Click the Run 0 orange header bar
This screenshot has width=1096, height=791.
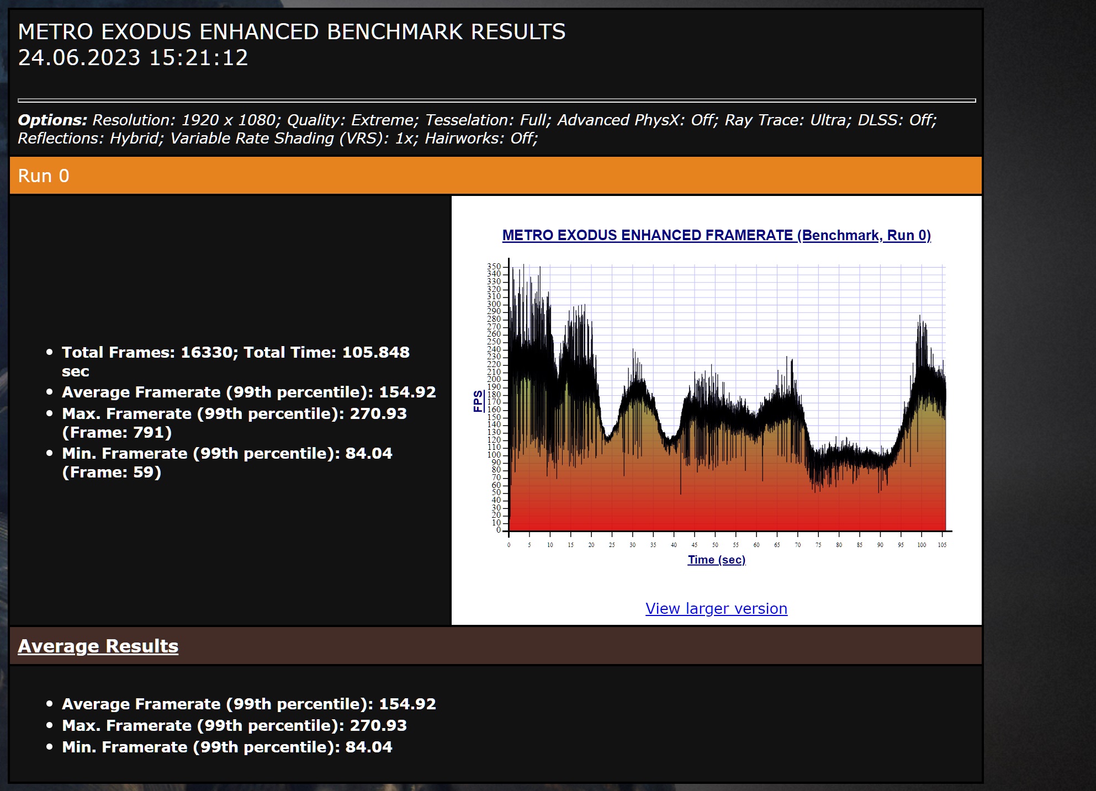click(x=495, y=176)
